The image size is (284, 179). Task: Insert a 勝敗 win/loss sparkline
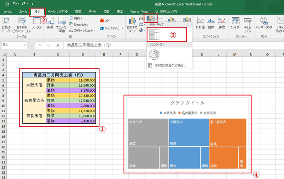coord(222,23)
